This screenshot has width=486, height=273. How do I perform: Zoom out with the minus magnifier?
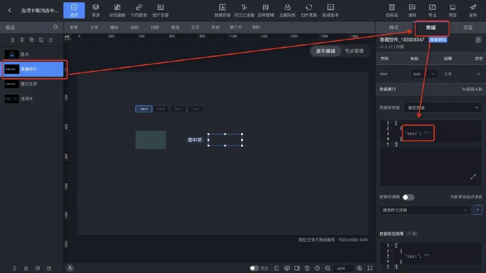pos(328,269)
